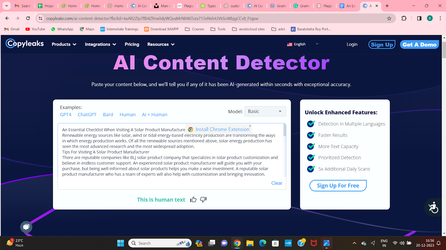View site information icon in address bar
Viewport: 446px width, 250px height.
coord(40,18)
